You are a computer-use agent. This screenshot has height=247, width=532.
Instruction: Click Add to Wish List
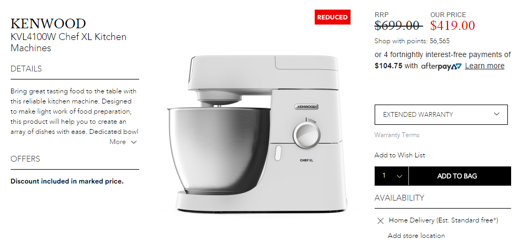(400, 155)
